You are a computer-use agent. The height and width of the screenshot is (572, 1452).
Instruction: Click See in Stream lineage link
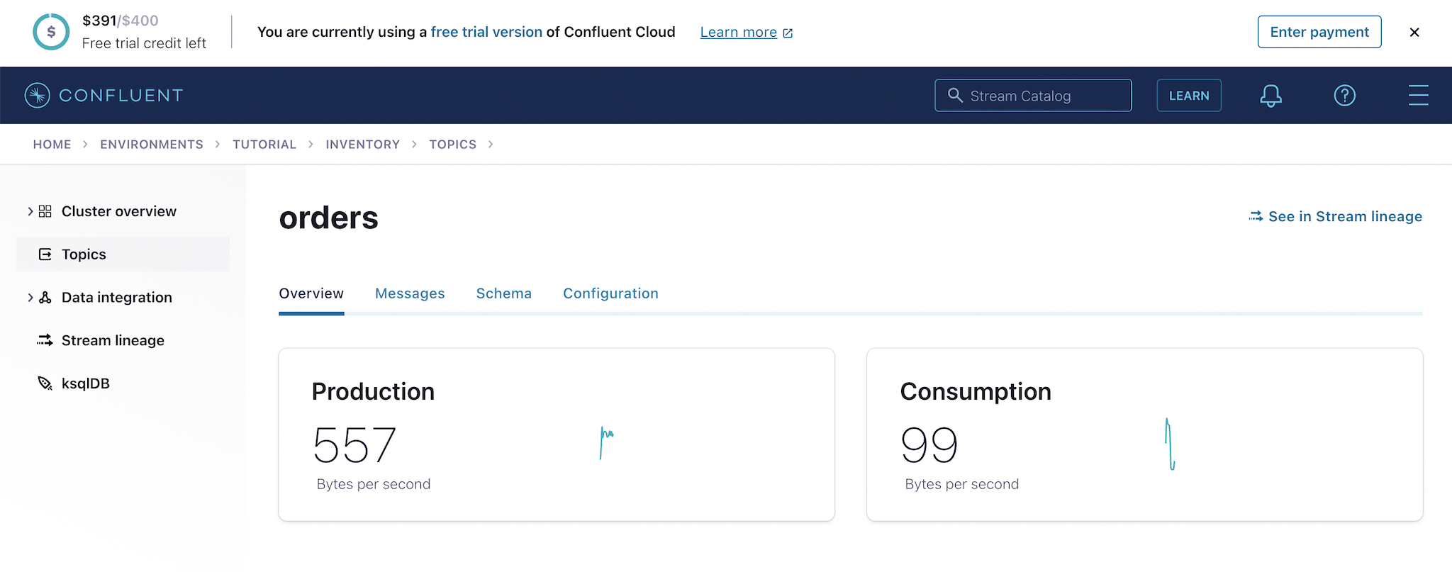(x=1335, y=216)
